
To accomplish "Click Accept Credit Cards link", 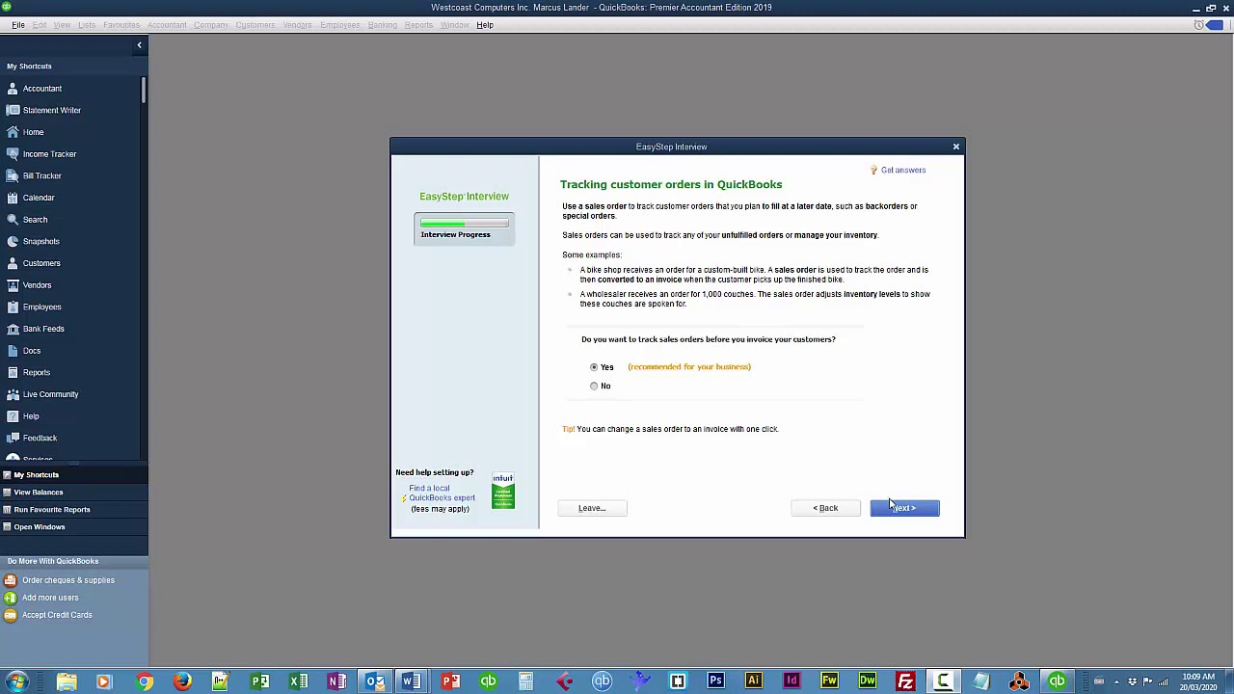I will (57, 615).
